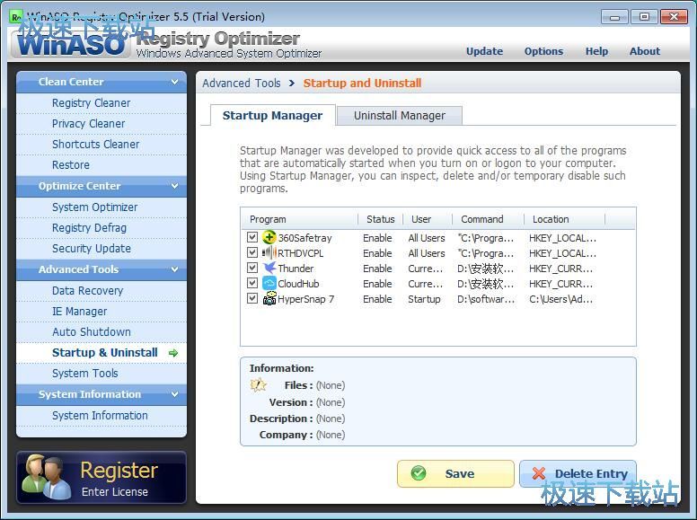
Task: Select the Thunder row name
Action: click(296, 269)
